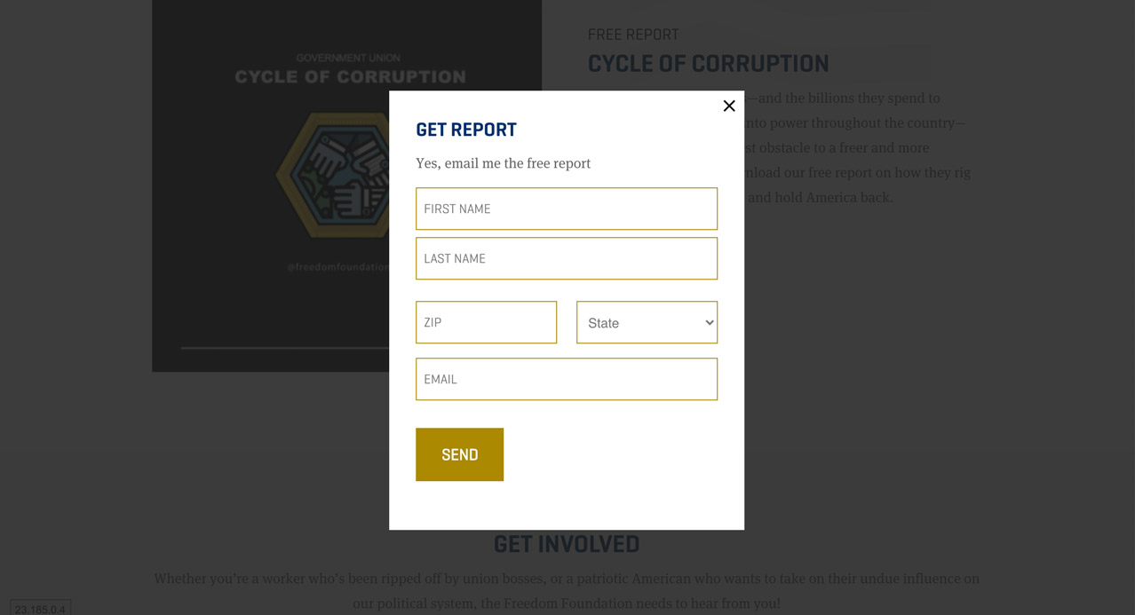Viewport: 1135px width, 615px height.
Task: Click the GET INVOLVED section heading
Action: [x=567, y=544]
